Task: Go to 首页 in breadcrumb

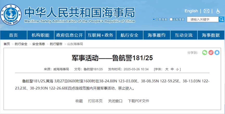Action: pyautogui.click(x=7, y=44)
